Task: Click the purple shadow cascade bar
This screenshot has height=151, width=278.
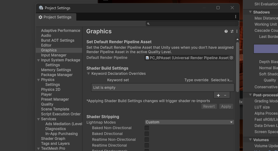Action: click(x=266, y=49)
